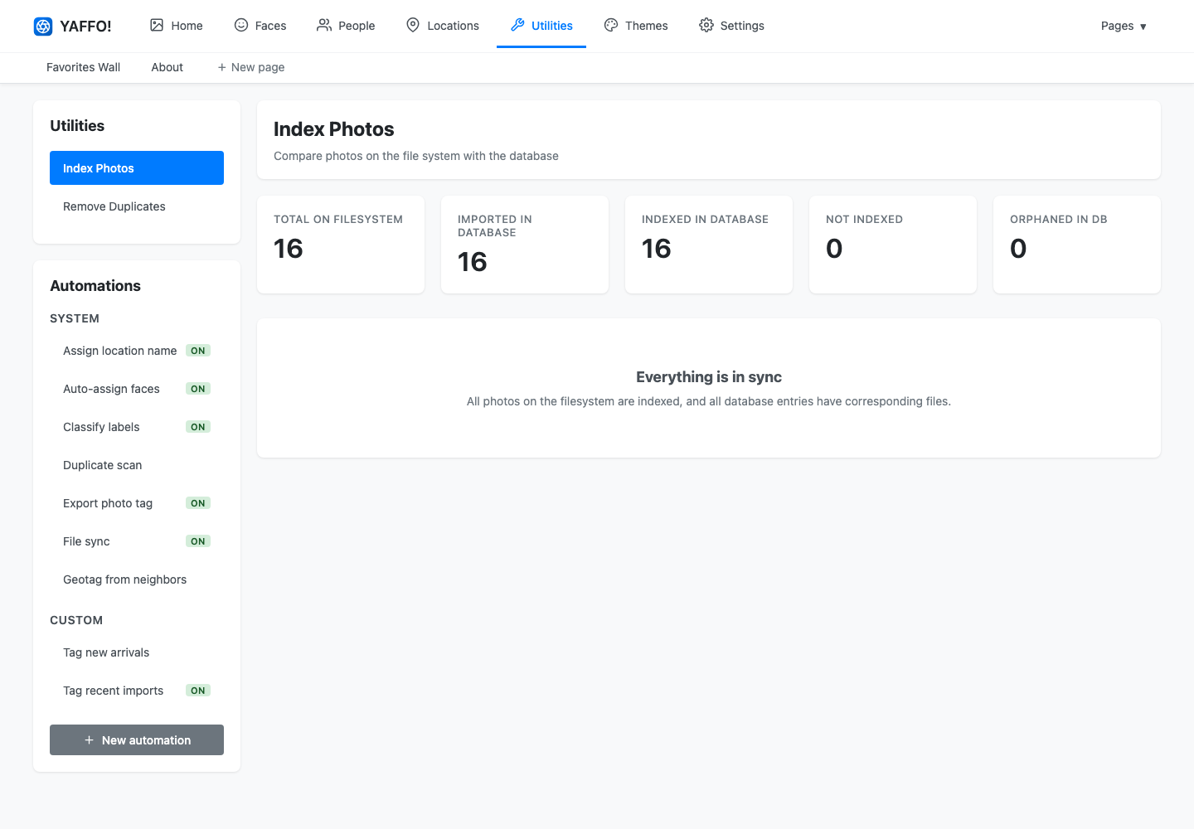Click the Faces smiley icon
The height and width of the screenshot is (829, 1194).
pos(241,25)
